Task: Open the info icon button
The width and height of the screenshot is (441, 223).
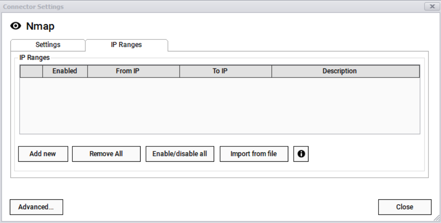Action: pos(301,154)
